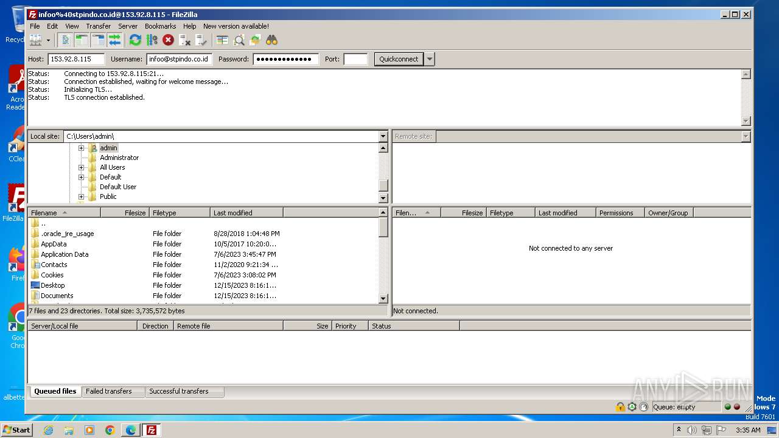The image size is (779, 438).
Task: Open the View menu
Action: pyautogui.click(x=72, y=26)
